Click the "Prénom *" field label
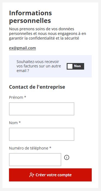101x191 pixels. (18, 97)
